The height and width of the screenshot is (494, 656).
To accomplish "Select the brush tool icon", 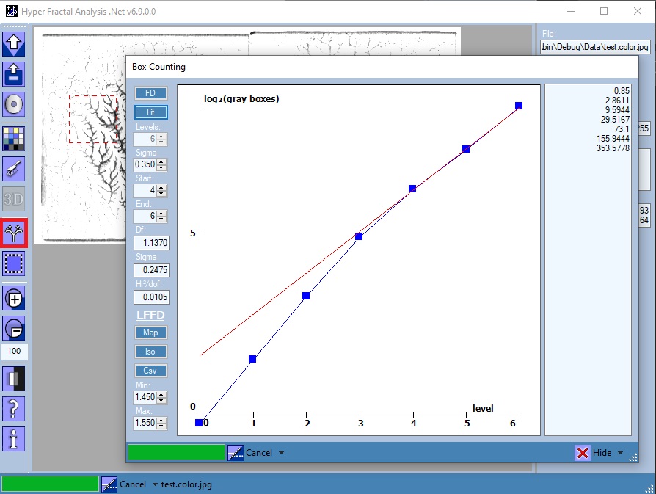I will [14, 169].
